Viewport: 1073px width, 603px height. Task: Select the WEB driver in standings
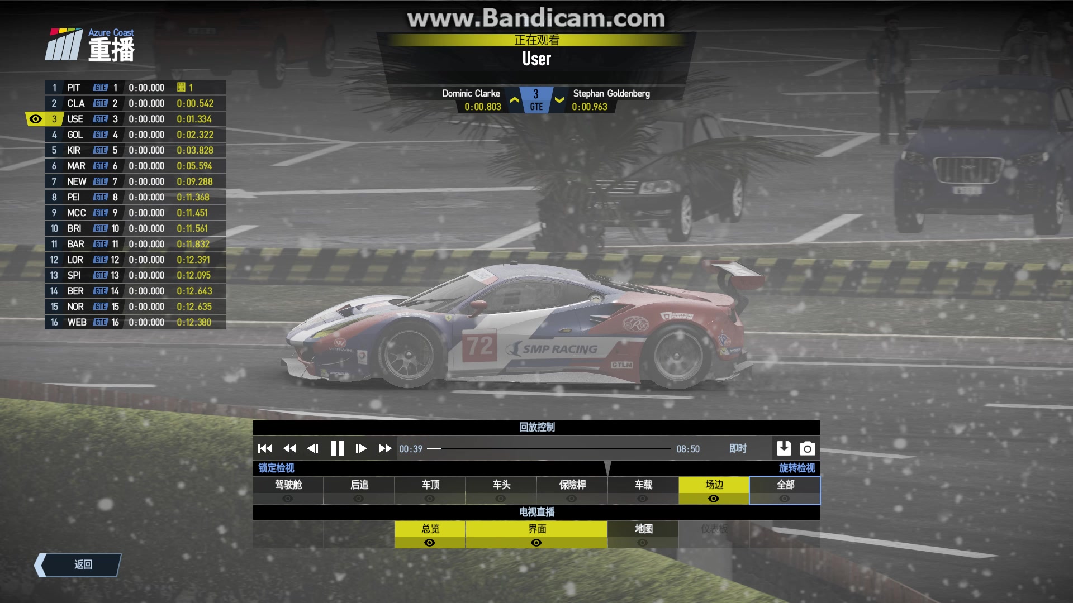coord(135,322)
